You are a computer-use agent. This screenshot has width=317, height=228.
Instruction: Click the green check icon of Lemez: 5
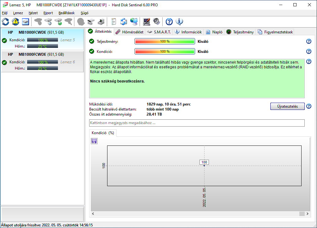pyautogui.click(x=4, y=40)
